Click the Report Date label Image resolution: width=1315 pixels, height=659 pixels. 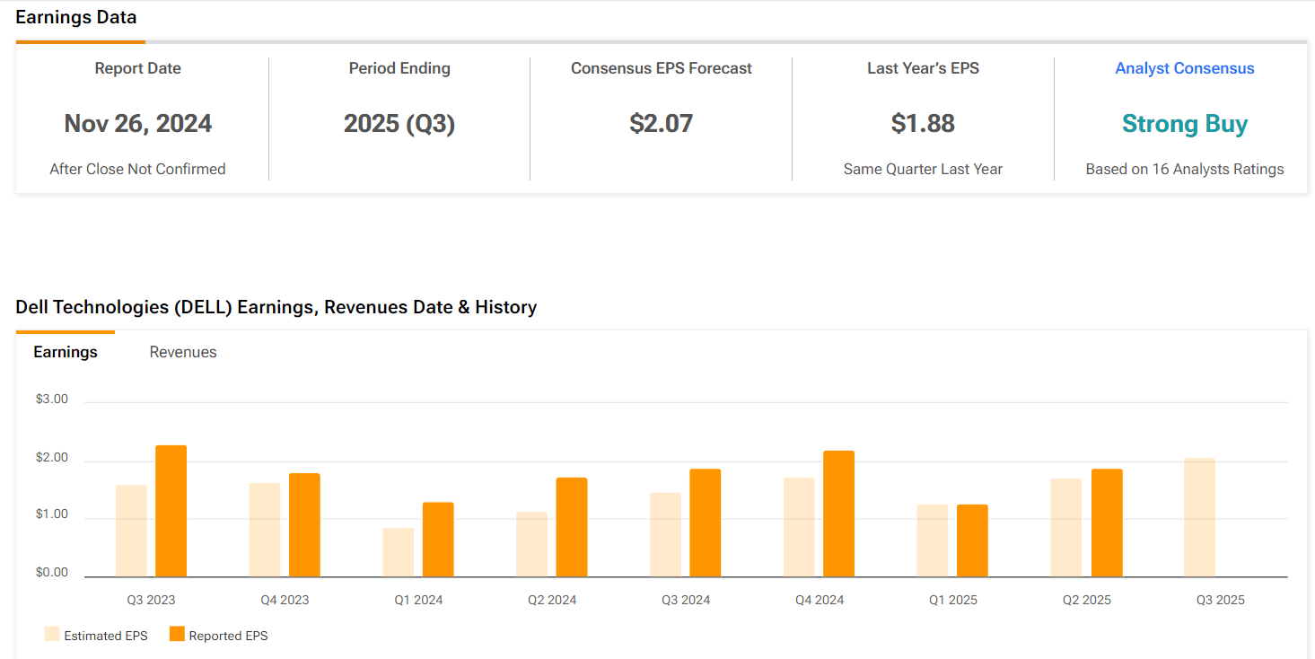click(138, 68)
